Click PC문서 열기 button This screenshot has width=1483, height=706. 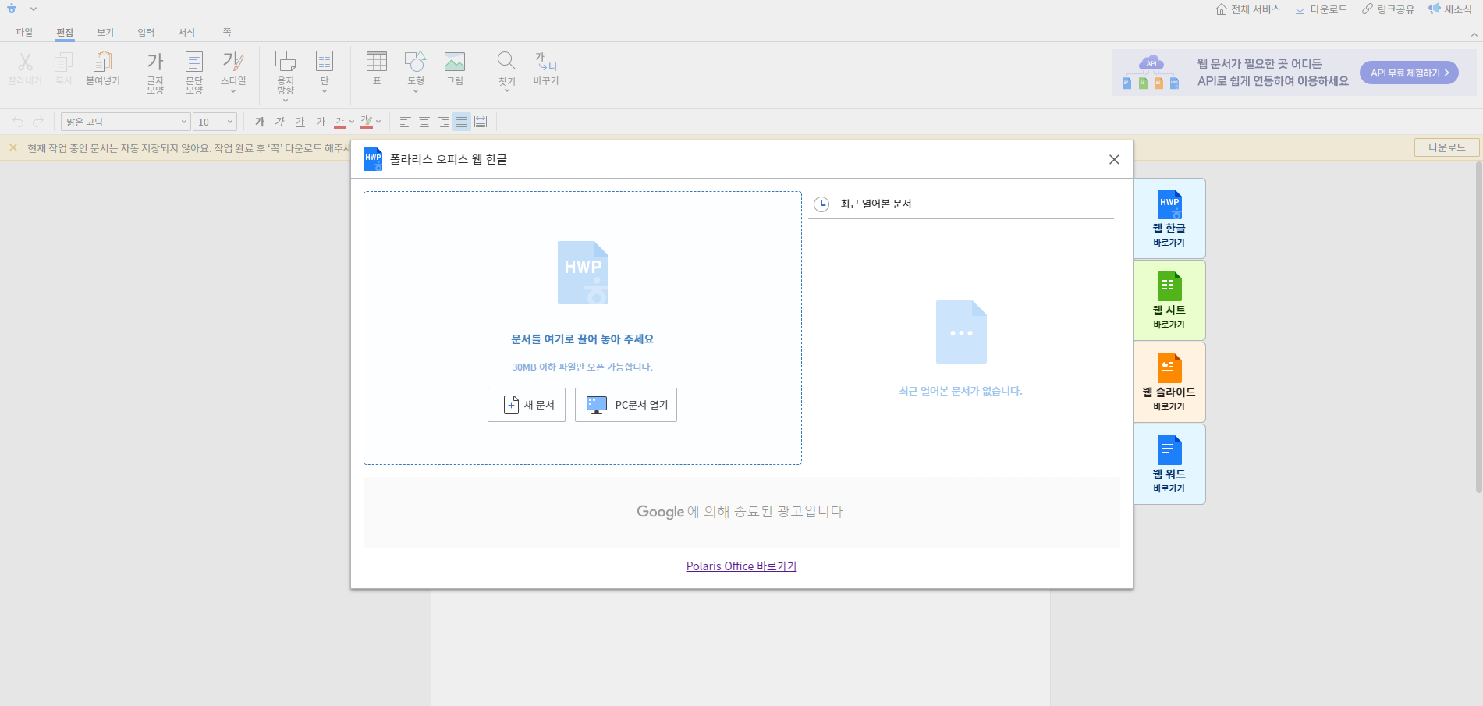coord(626,405)
